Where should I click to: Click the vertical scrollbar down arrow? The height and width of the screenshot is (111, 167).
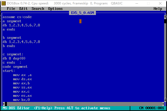(165, 100)
